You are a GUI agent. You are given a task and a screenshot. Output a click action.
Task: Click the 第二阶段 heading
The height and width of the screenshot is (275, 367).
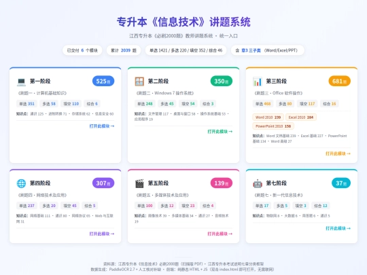[x=158, y=81]
